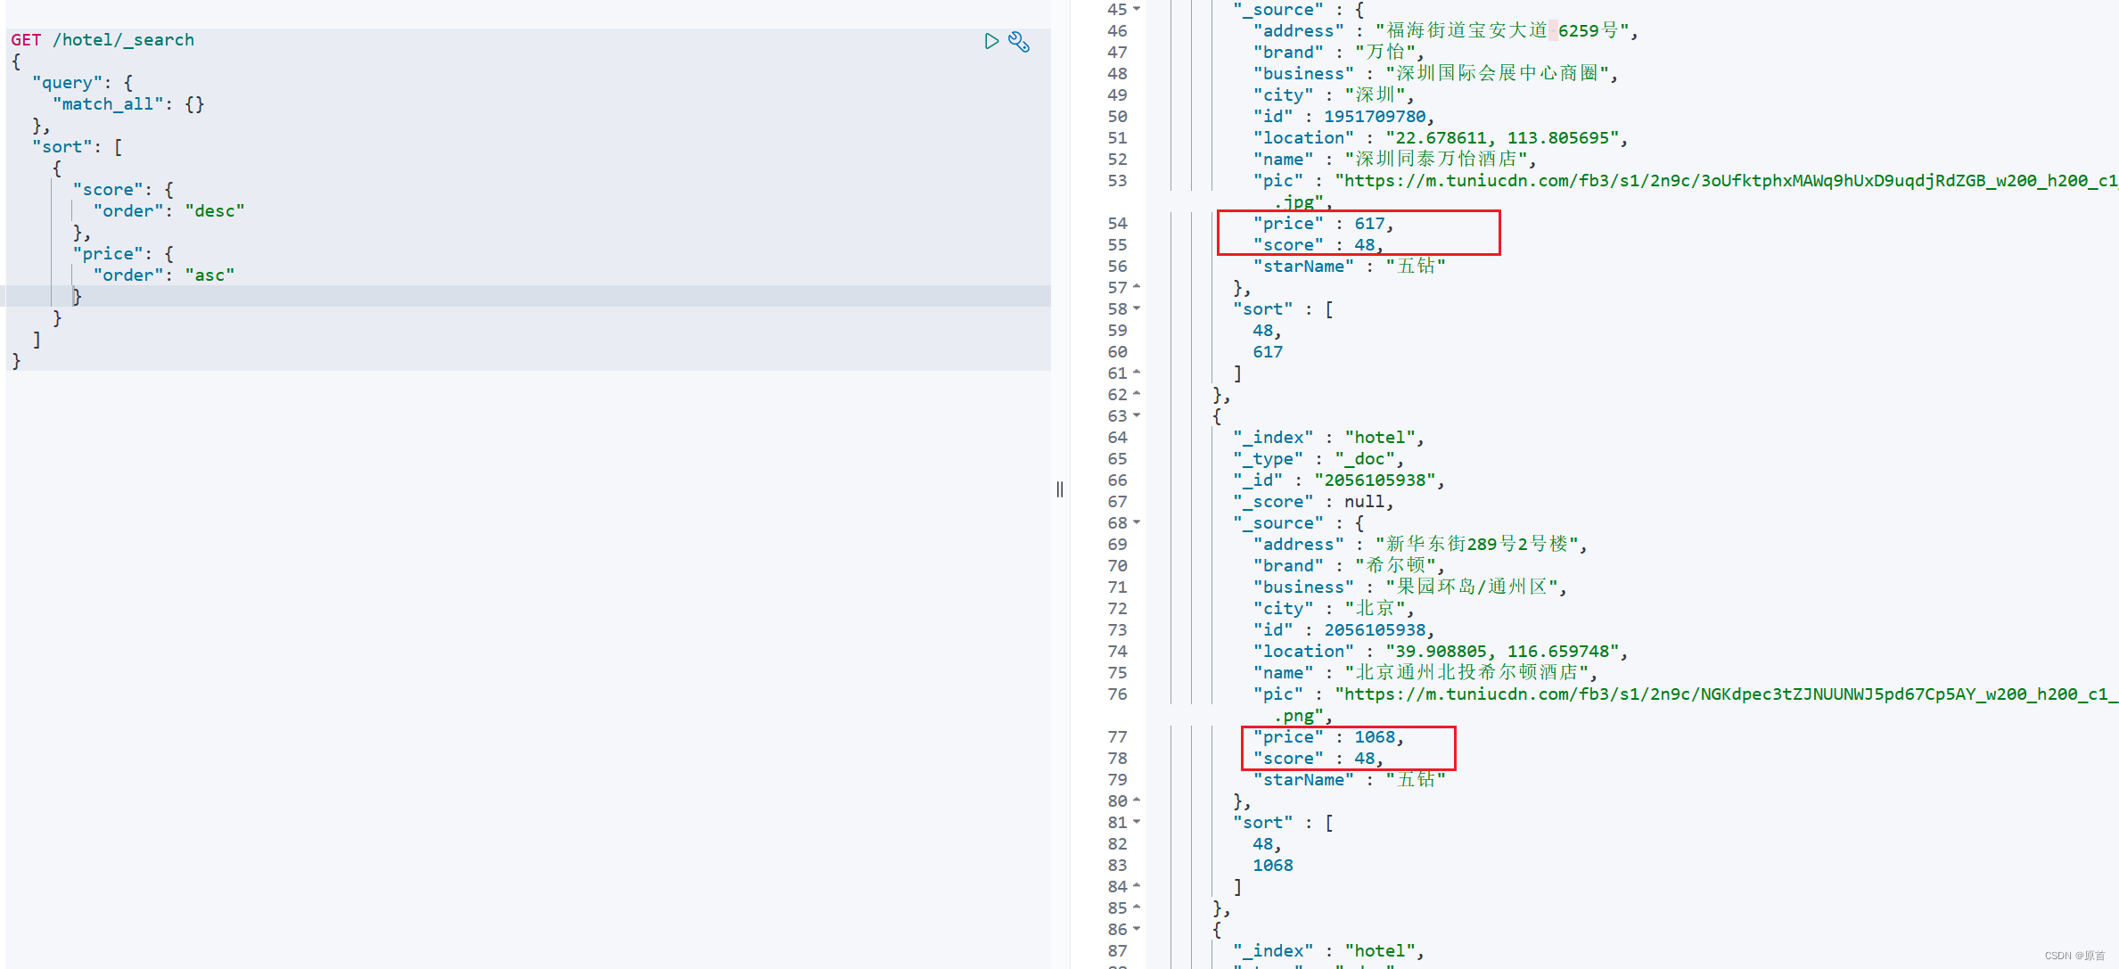The width and height of the screenshot is (2119, 969).
Task: Click the brand value 万怡
Action: (x=1385, y=53)
